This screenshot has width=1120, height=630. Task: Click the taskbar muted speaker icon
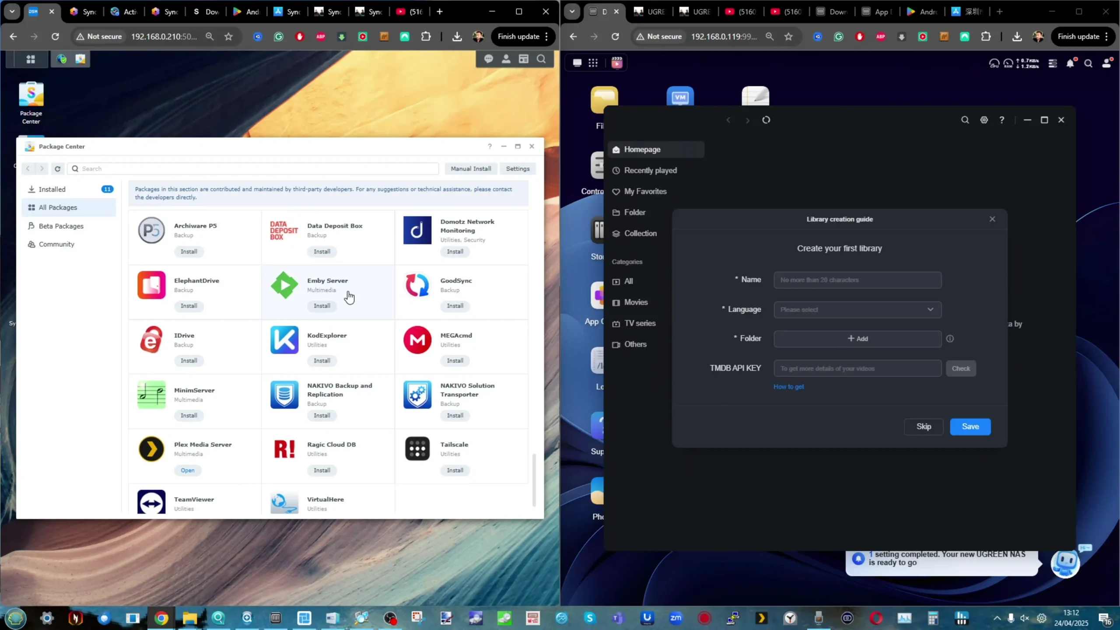[1025, 618]
